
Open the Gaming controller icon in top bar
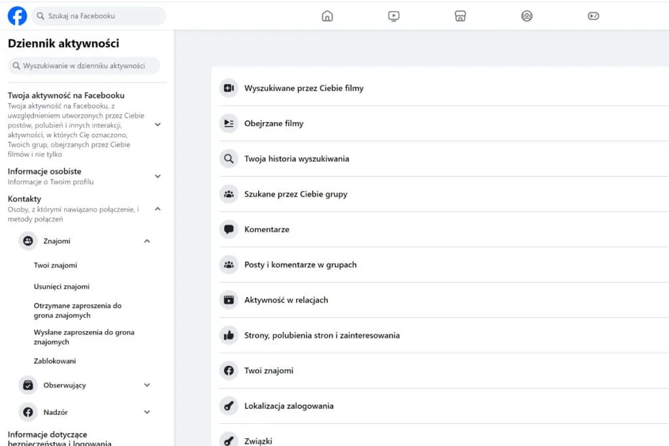pyautogui.click(x=593, y=16)
